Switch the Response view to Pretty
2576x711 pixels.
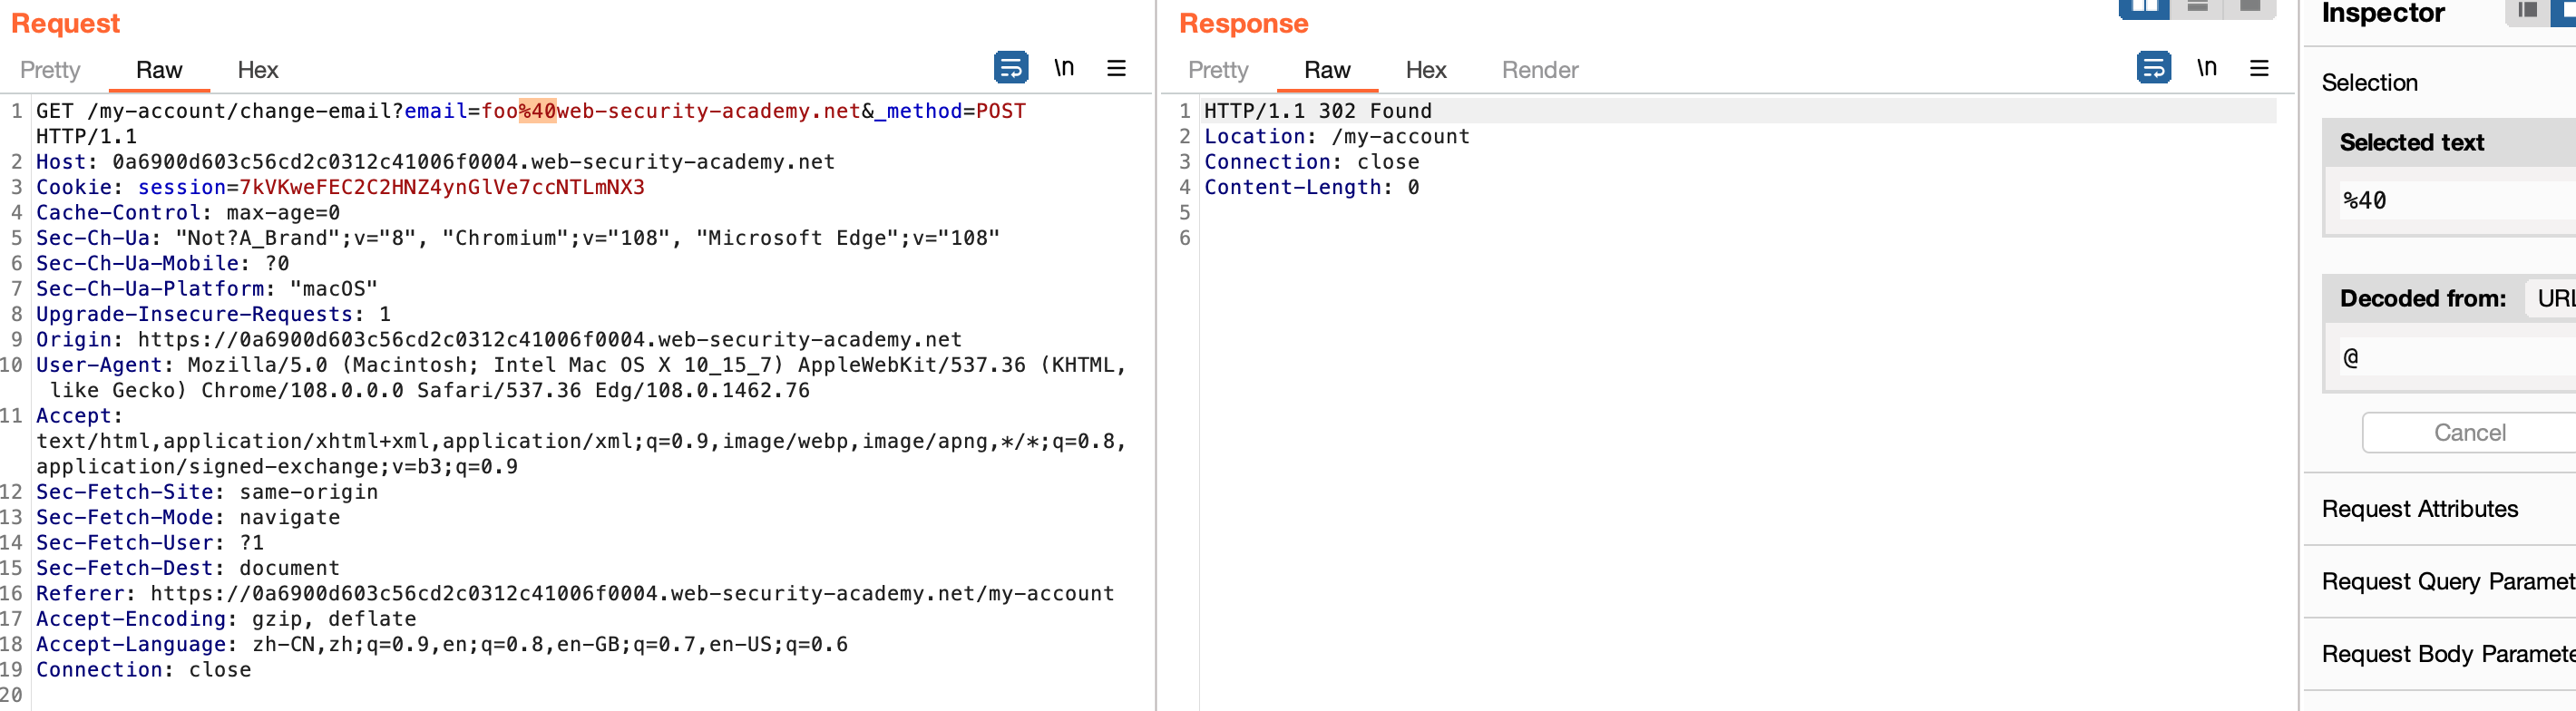point(1218,70)
